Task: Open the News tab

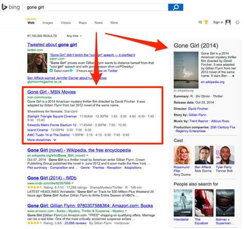Action: 98,23
